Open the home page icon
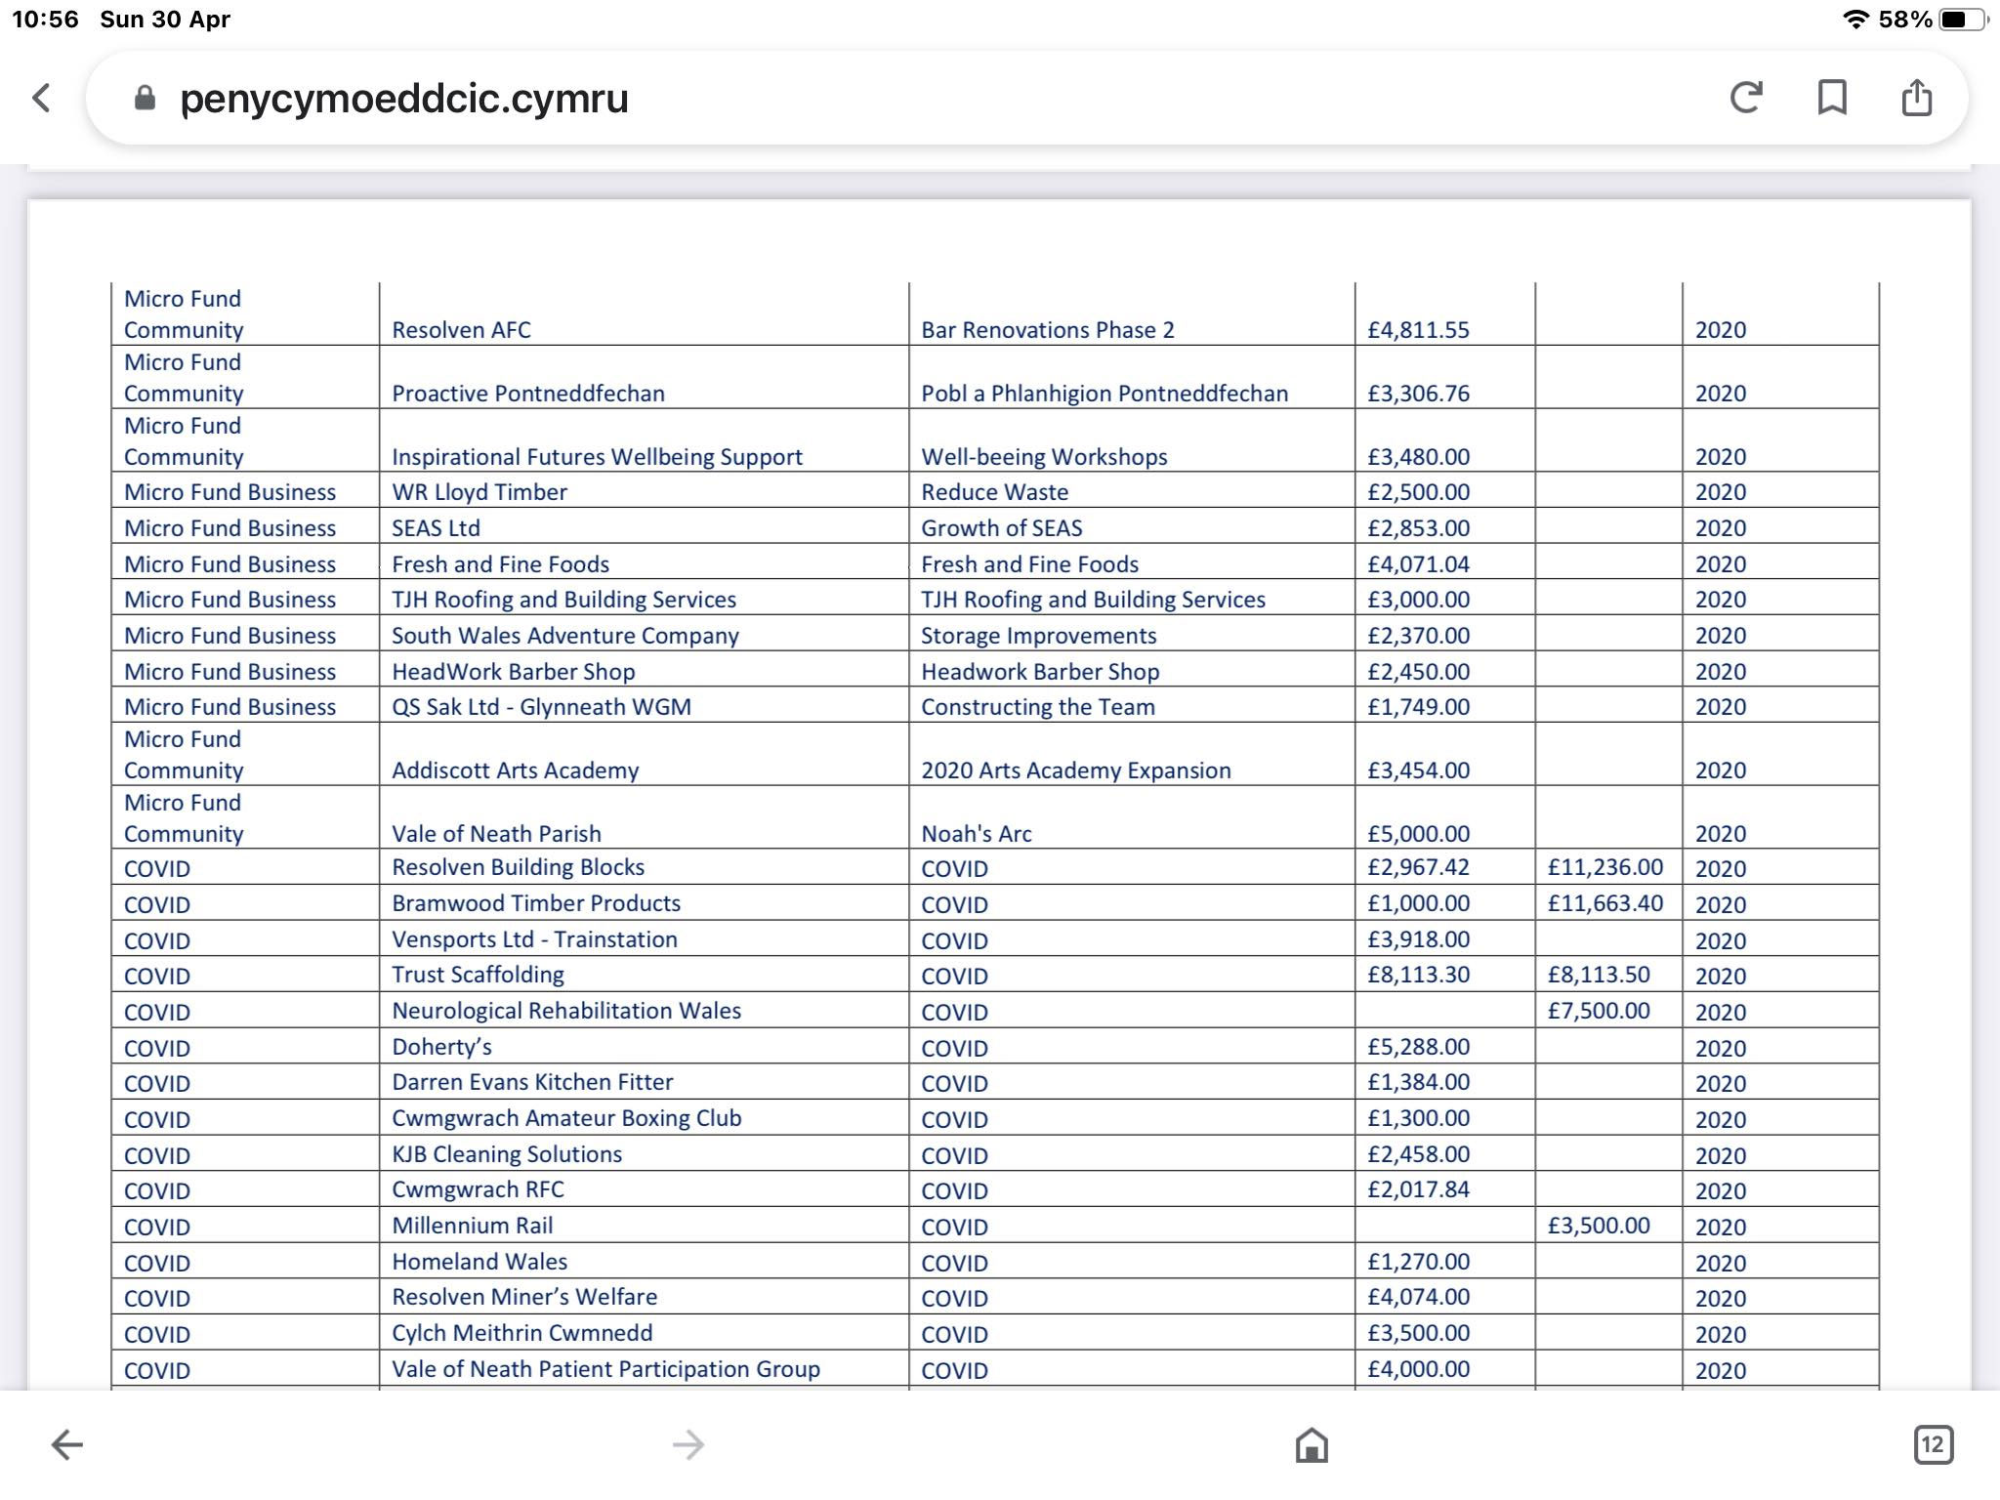 1312,1444
